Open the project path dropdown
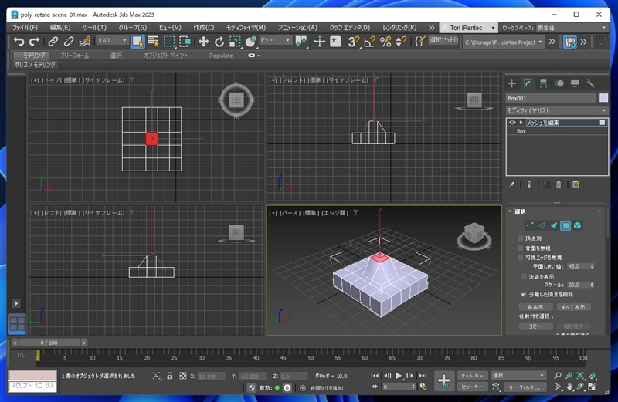This screenshot has width=618, height=402. click(504, 42)
